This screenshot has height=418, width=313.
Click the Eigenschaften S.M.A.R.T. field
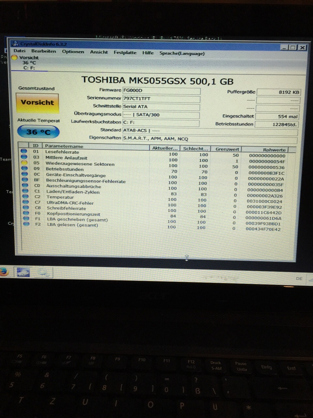coord(210,139)
